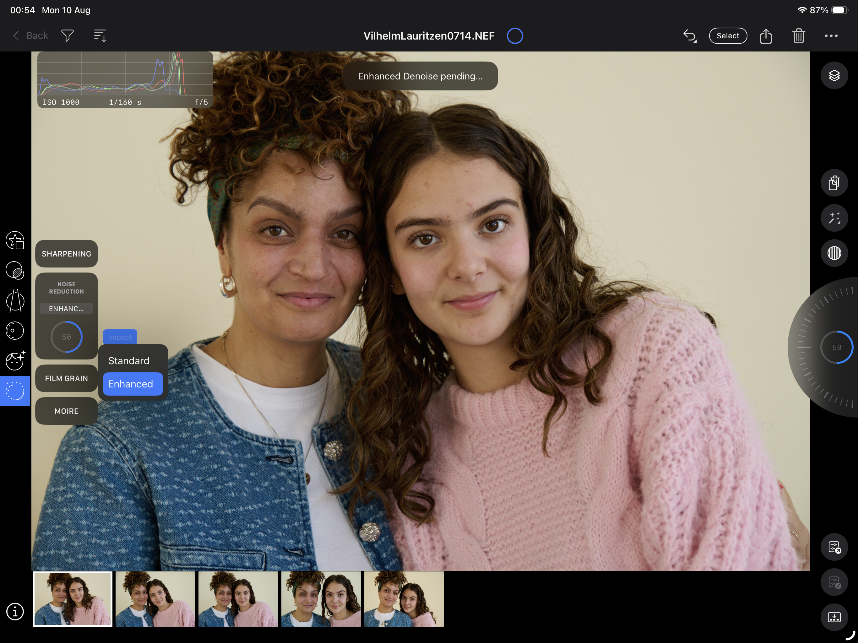Tap the undo arrow icon

point(690,36)
